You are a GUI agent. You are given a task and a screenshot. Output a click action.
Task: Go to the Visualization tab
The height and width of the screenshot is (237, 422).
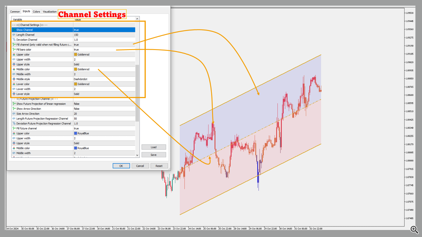tap(50, 12)
